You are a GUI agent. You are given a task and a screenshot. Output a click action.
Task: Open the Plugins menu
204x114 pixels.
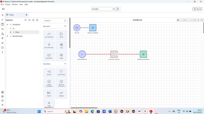pyautogui.click(x=8, y=4)
